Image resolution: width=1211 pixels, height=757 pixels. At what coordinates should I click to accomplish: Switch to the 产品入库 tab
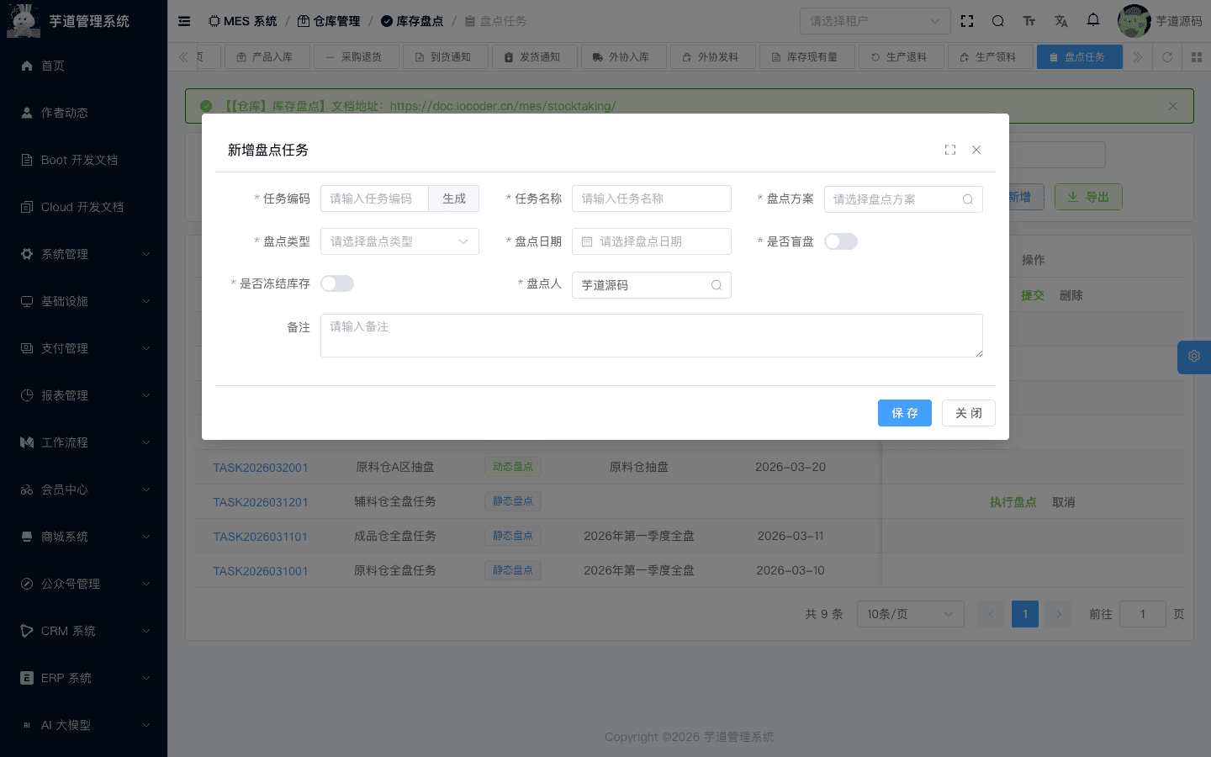pos(267,56)
